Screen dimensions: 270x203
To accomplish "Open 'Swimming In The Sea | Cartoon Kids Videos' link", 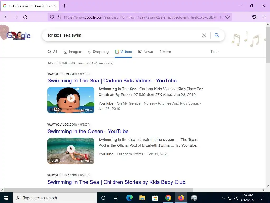I will pos(112,81).
